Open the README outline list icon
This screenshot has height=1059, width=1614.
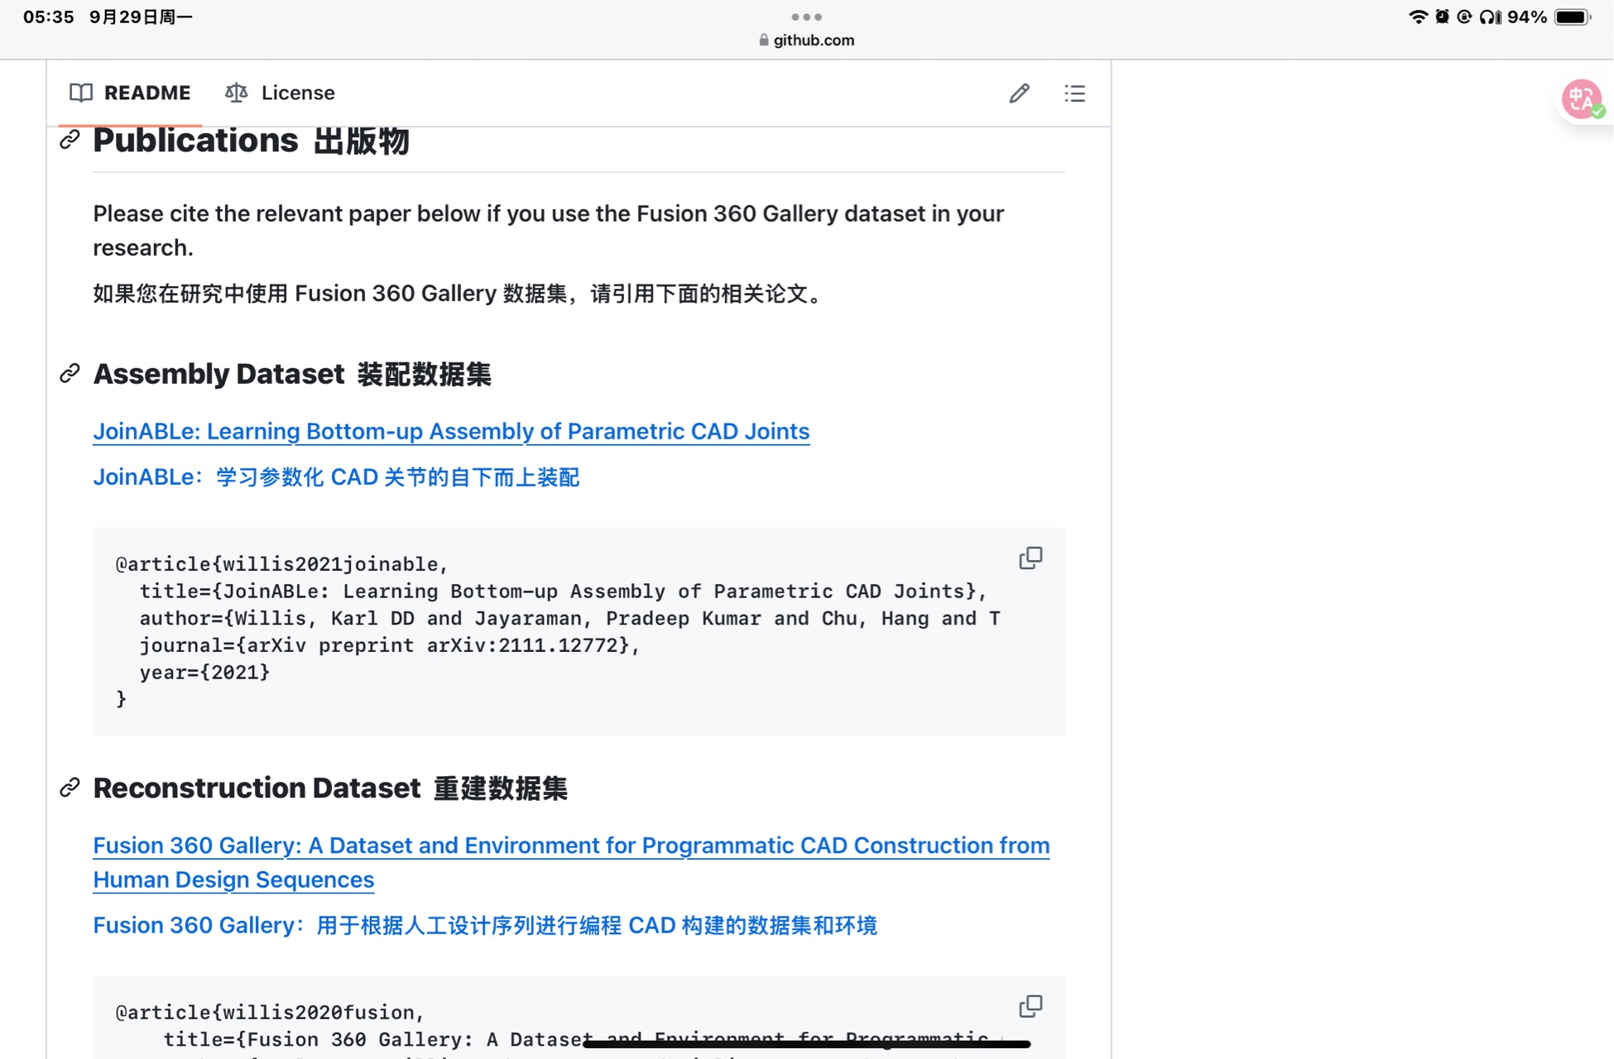click(x=1074, y=93)
